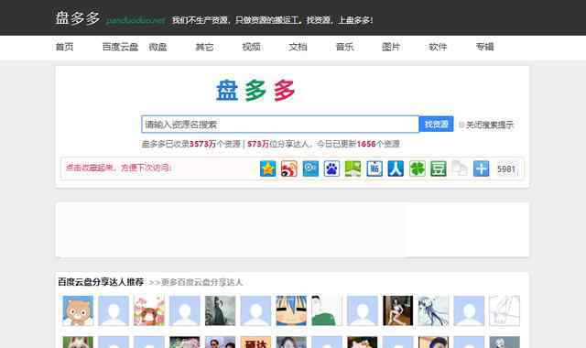Click the 1656 updated-today count

pos(366,144)
